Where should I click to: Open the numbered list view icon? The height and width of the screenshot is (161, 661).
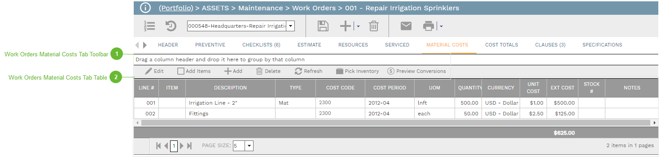(149, 26)
